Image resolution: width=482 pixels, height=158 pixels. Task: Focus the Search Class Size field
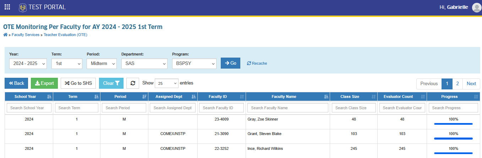point(354,108)
